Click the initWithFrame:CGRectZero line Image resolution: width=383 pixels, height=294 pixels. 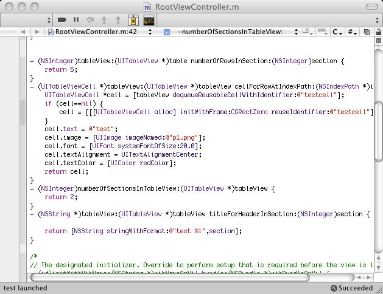coord(216,112)
